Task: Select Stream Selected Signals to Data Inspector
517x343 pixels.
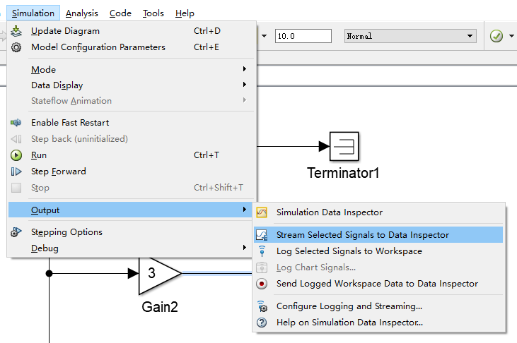Action: 362,235
